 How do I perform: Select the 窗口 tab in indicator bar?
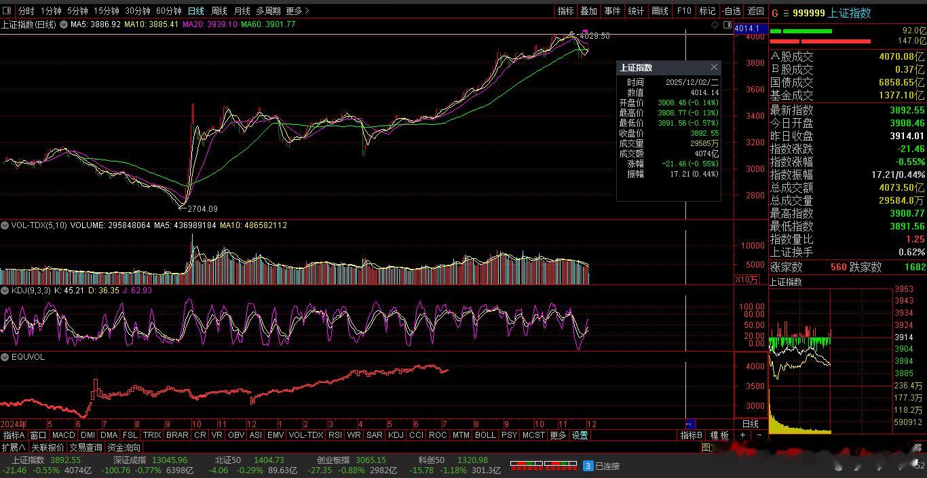pyautogui.click(x=38, y=435)
